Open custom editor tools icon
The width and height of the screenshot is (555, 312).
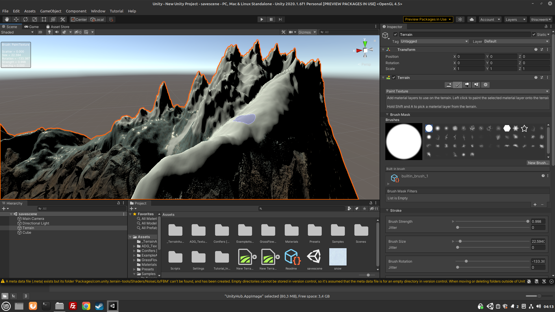(62, 19)
